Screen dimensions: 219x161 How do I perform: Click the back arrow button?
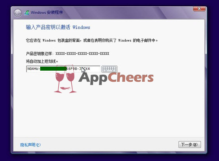point(18,13)
